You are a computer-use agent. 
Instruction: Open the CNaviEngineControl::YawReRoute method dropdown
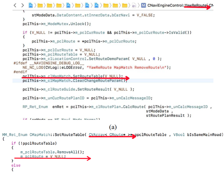click(180, 6)
